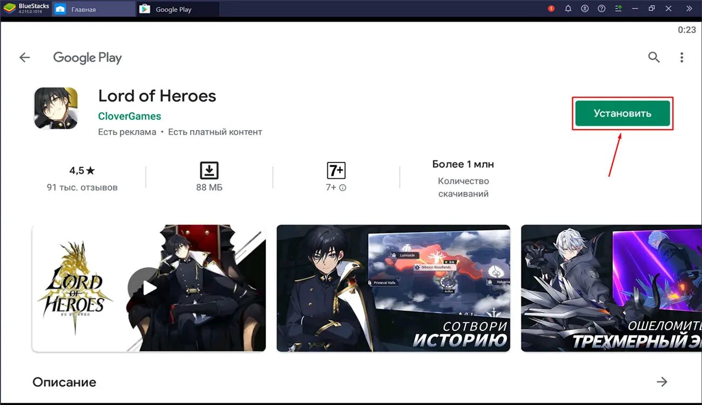The height and width of the screenshot is (405, 702).
Task: Click the 88 МБ size text
Action: [209, 187]
